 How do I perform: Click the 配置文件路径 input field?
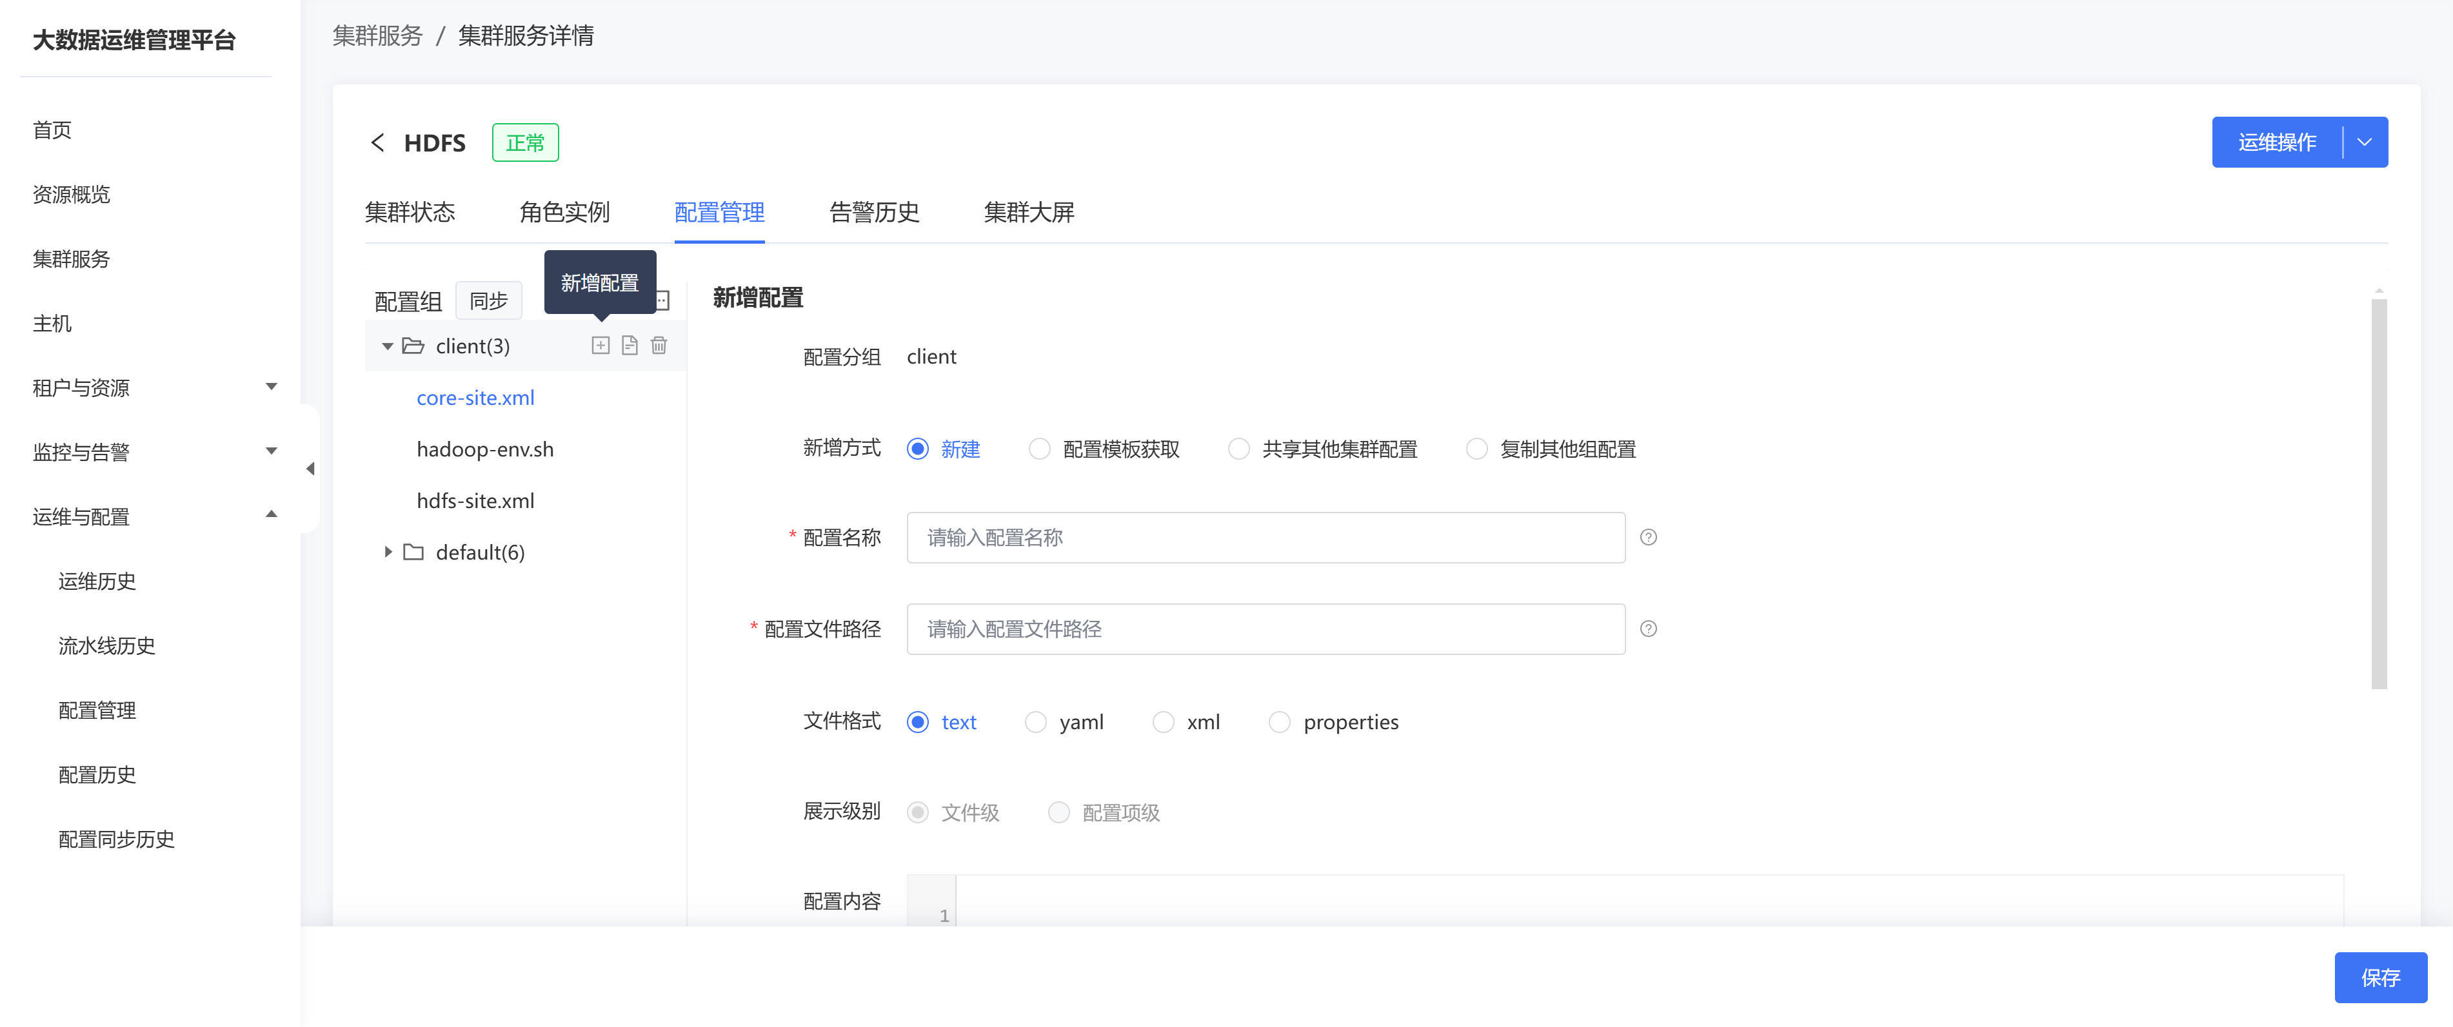pyautogui.click(x=1266, y=629)
